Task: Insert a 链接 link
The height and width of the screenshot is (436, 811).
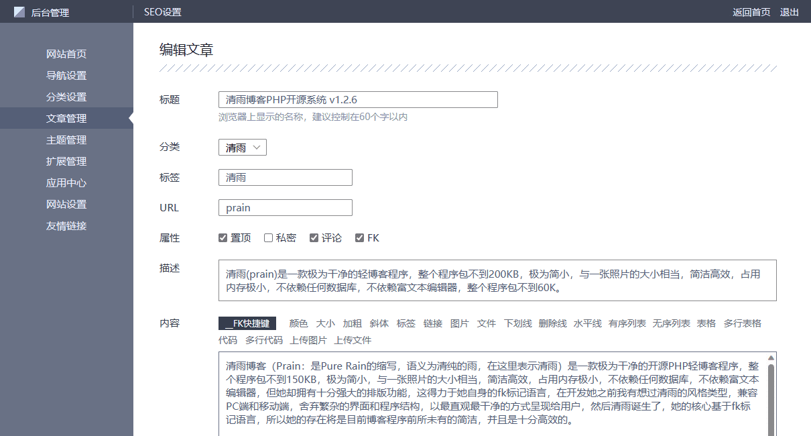Action: pos(433,323)
